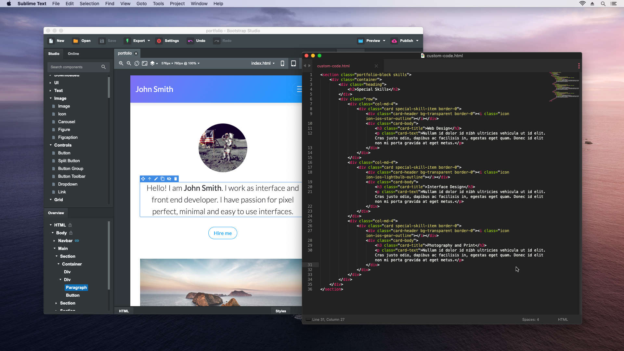
Task: Click the Hire me button on canvas
Action: point(223,233)
